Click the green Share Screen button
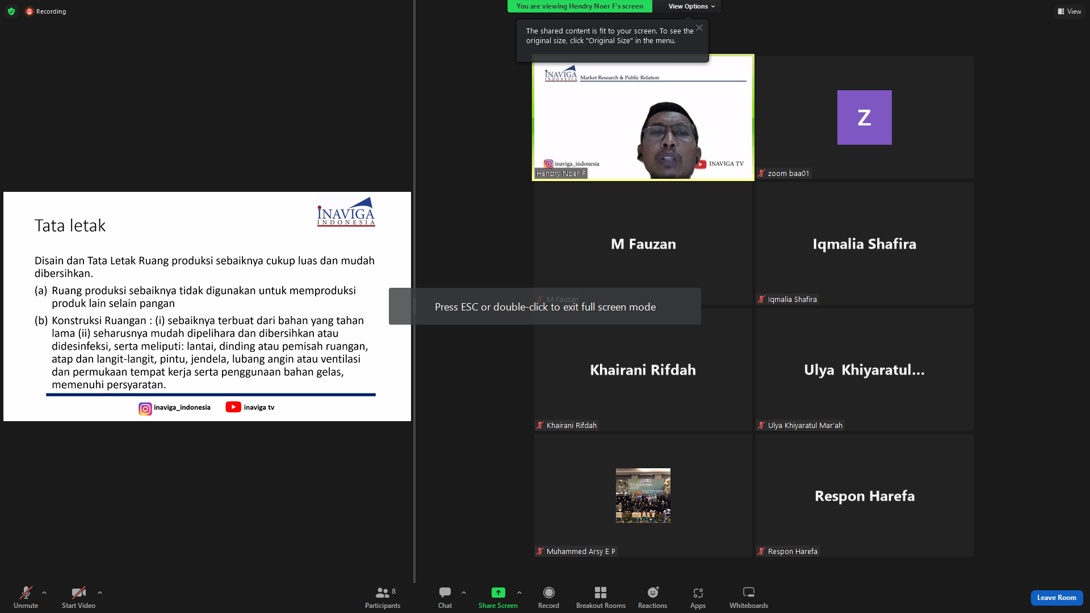Viewport: 1090px width, 613px height. point(498,598)
